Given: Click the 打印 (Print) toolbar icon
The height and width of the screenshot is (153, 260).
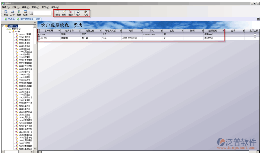Looking at the screenshot, I should (x=12, y=13).
